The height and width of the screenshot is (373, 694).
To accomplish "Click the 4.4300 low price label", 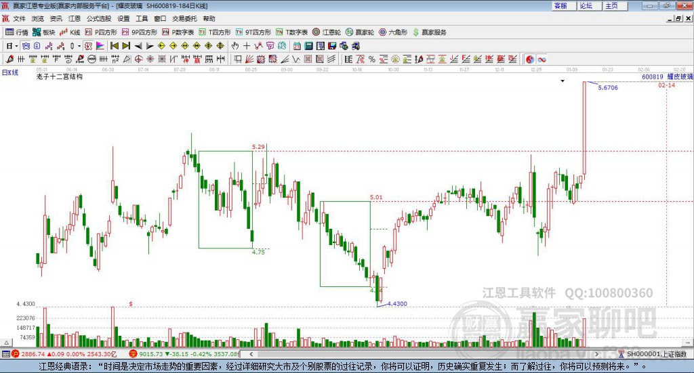I will (397, 304).
